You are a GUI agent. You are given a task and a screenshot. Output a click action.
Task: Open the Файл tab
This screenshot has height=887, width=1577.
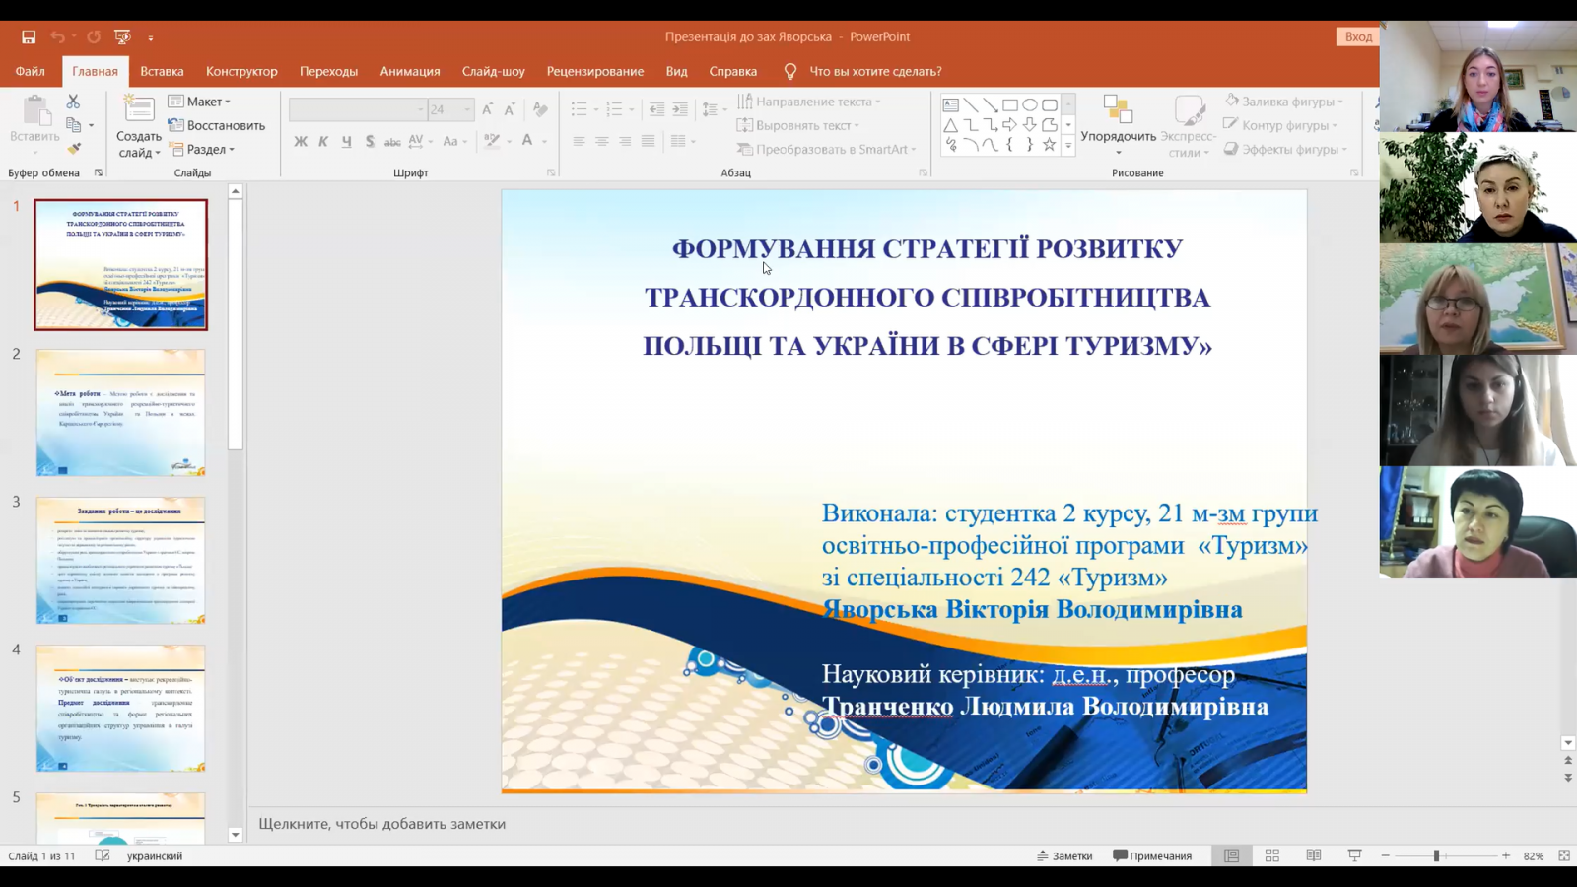coord(30,71)
